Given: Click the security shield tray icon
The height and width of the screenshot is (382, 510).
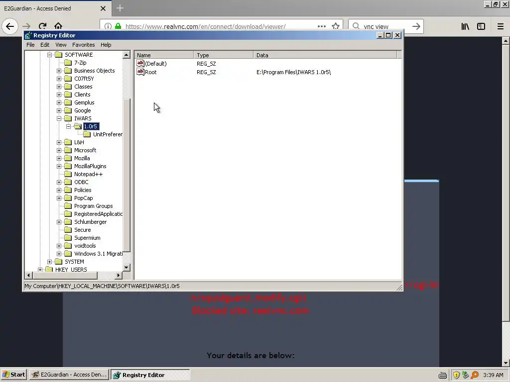Looking at the screenshot, I should pyautogui.click(x=456, y=375).
